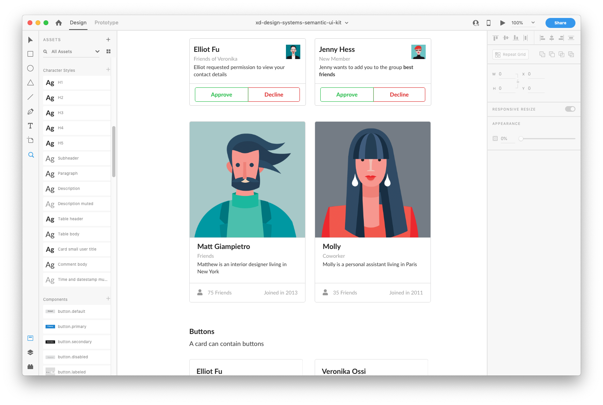The image size is (603, 405).
Task: Align right edges icon
Action: 561,38
